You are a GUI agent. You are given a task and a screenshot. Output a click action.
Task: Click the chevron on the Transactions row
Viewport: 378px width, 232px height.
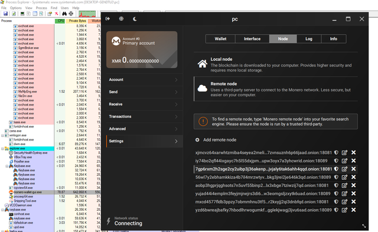[176, 117]
